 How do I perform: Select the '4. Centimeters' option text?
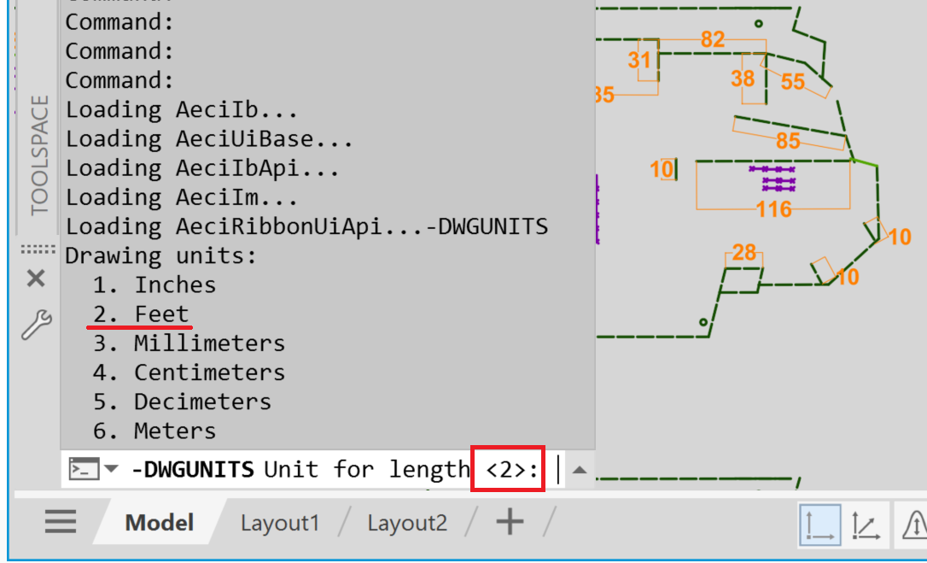point(189,372)
